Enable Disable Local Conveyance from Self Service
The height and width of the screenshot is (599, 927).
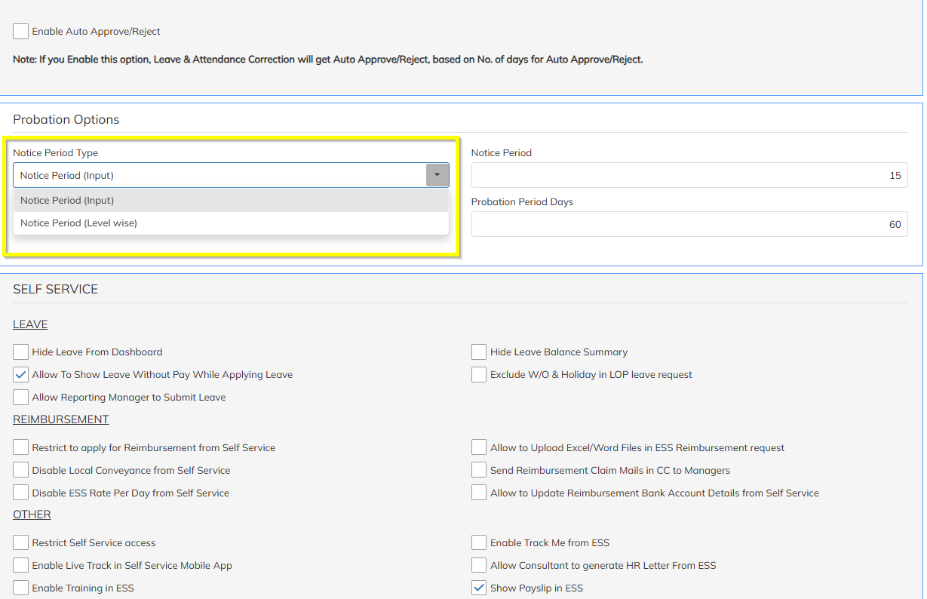(21, 471)
